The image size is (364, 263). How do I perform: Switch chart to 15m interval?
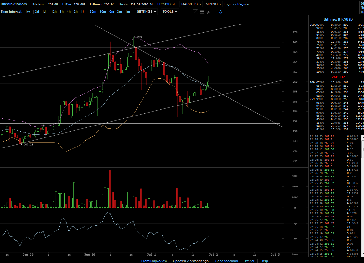(103, 12)
